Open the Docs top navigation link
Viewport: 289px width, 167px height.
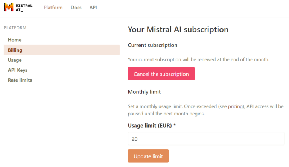76,8
